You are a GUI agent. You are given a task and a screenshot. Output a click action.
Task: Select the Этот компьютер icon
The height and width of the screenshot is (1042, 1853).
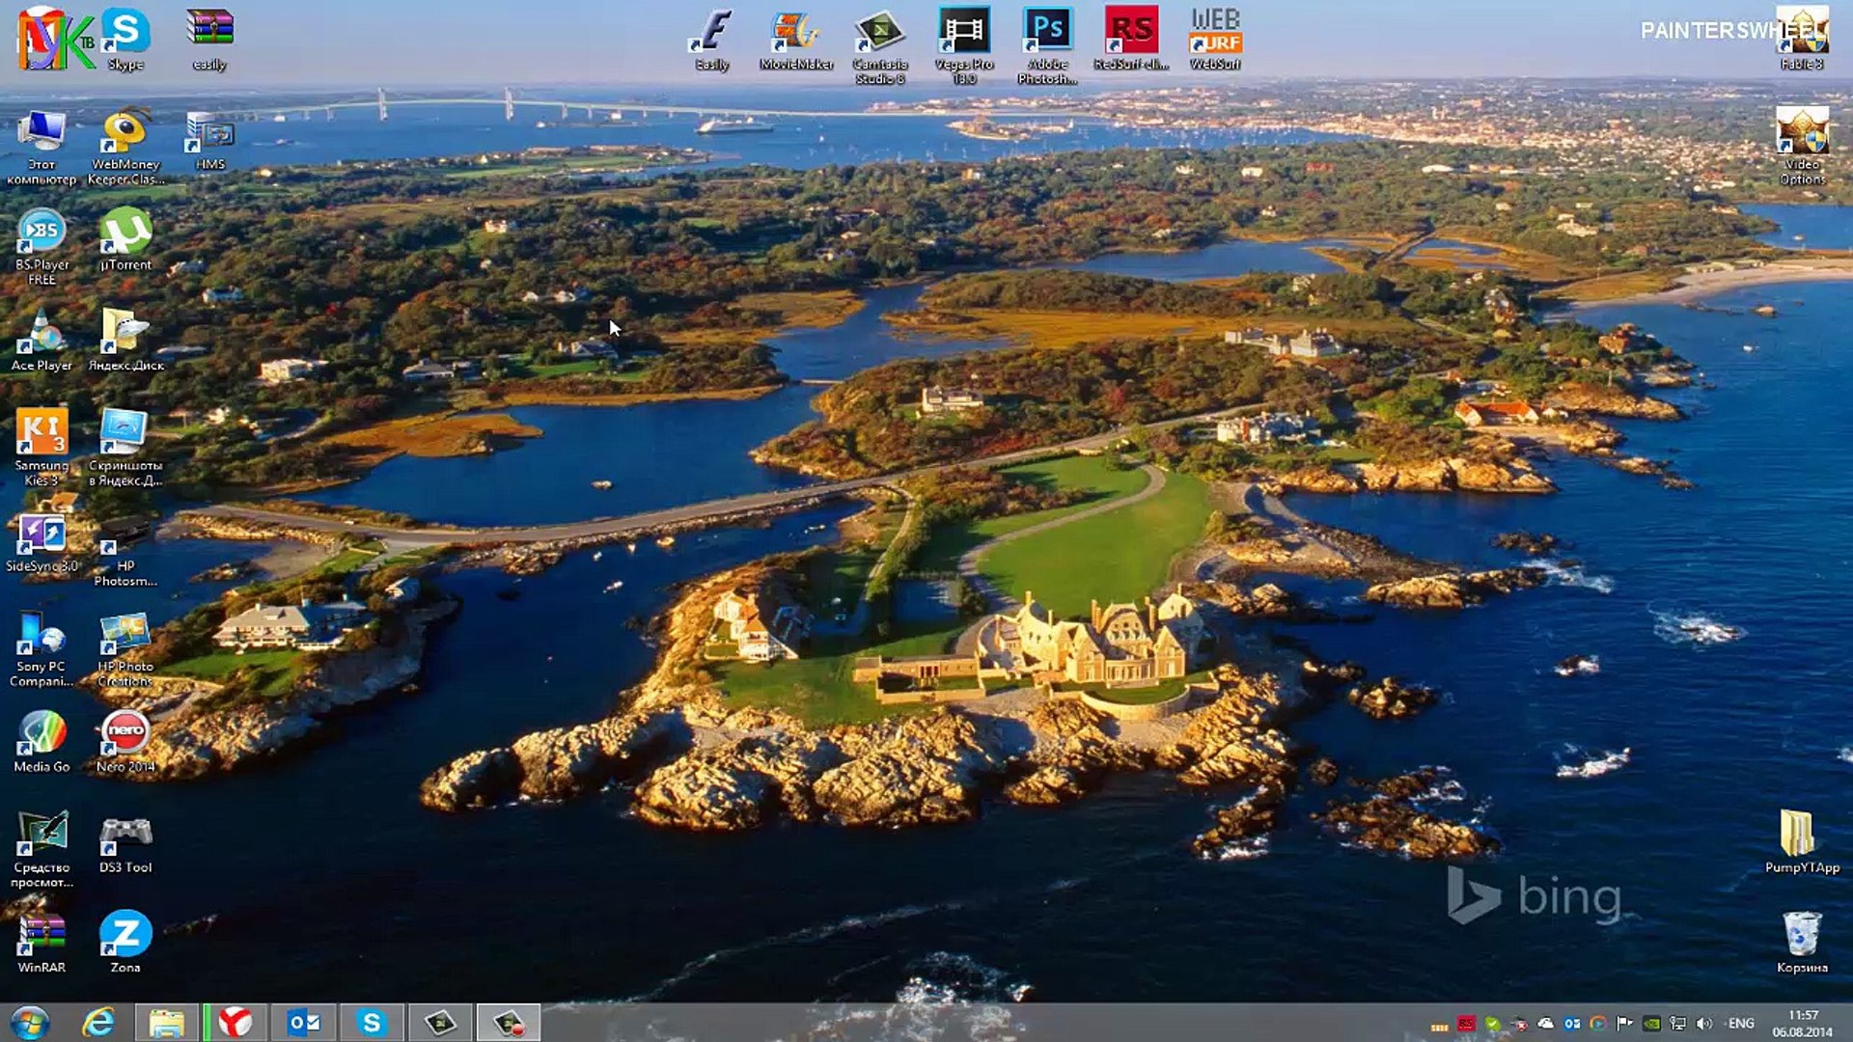click(41, 146)
